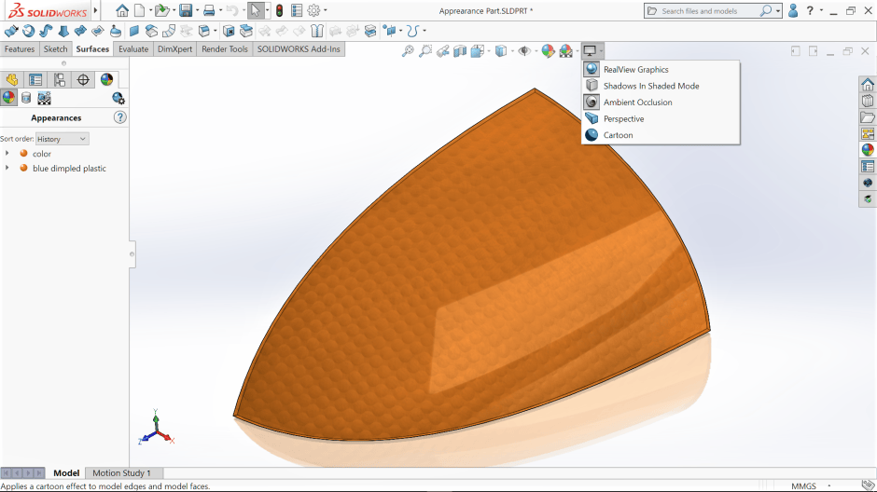877x492 pixels.
Task: Open Display Manager options gear-sphere icon
Action: [118, 98]
